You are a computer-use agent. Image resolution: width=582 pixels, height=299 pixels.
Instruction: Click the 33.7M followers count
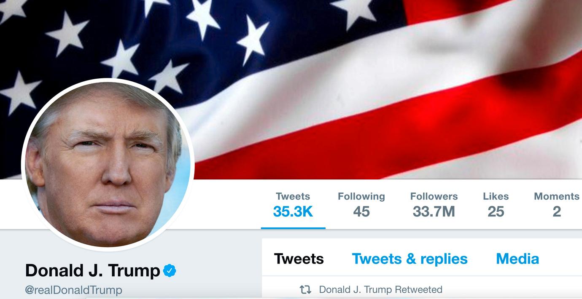click(x=434, y=211)
